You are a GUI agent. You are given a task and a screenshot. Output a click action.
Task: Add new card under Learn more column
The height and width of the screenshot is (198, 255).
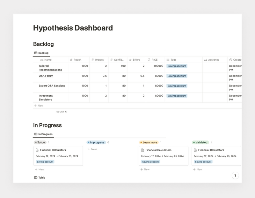(145, 169)
